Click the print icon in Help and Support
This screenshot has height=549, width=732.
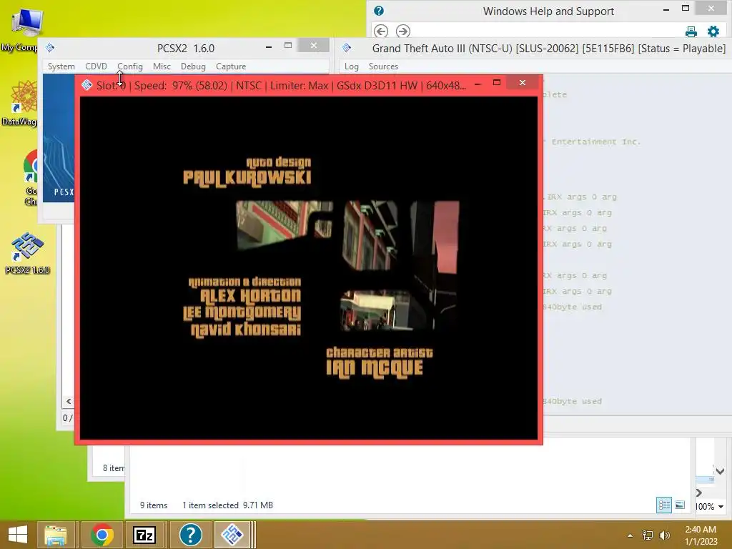pos(691,31)
